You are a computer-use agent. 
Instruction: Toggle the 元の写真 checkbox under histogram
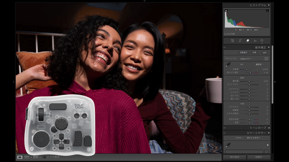pos(226,34)
